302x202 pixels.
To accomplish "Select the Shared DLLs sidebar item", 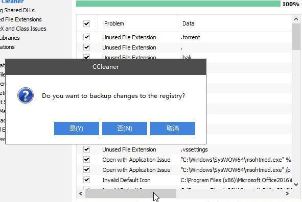I will coord(17,10).
